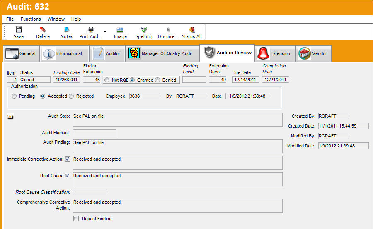Viewport: 373px width, 229px height.
Task: Click the Root Cause text box
Action: tap(178, 179)
